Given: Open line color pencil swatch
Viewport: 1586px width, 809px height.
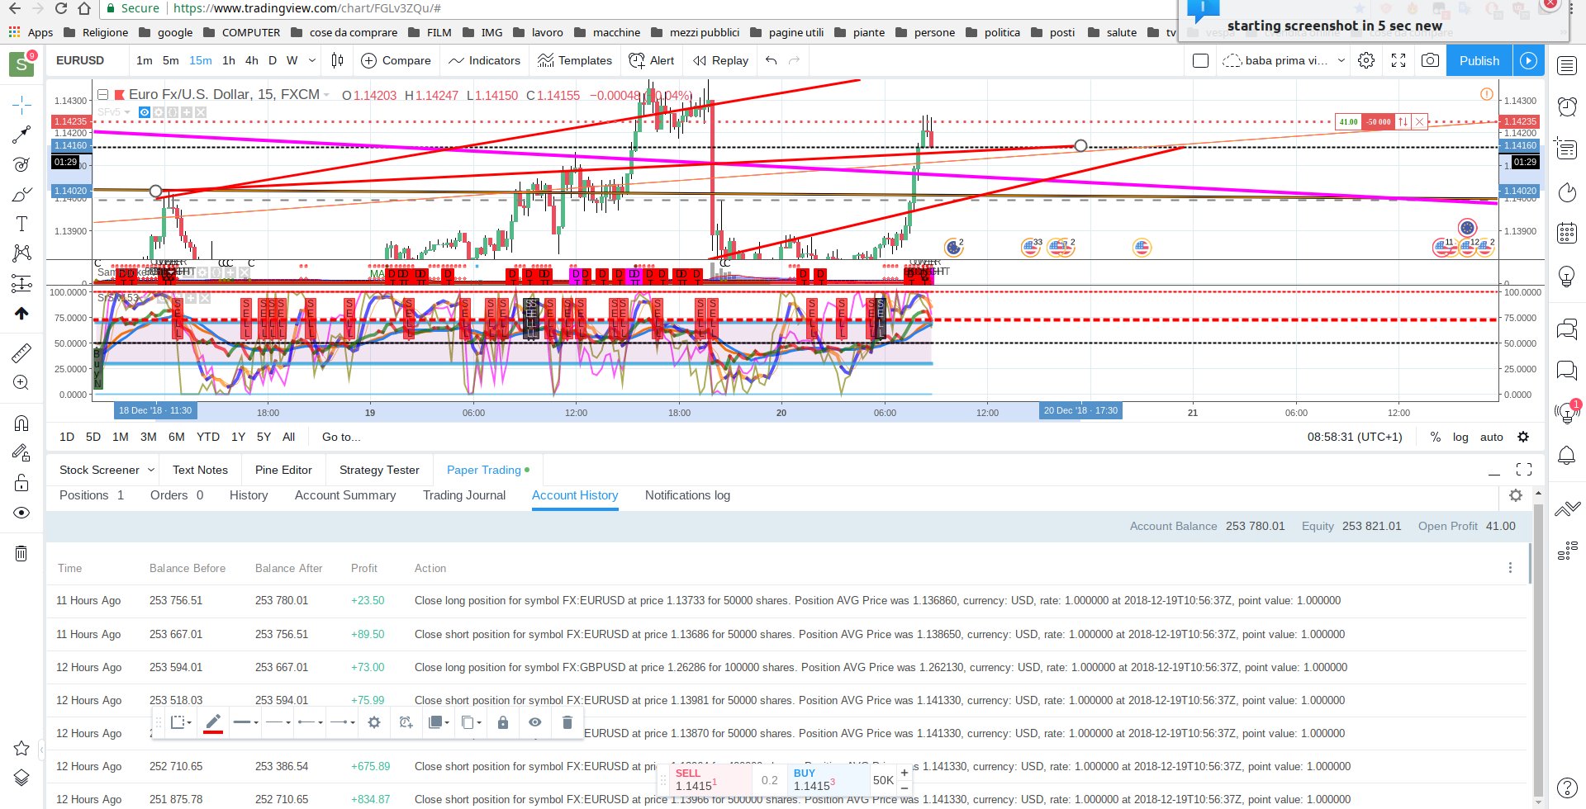Looking at the screenshot, I should (x=213, y=722).
